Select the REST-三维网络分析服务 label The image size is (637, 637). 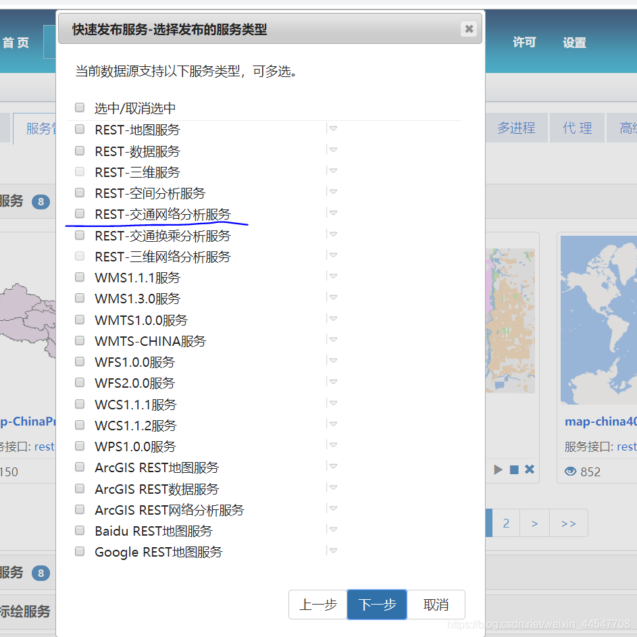[x=163, y=256]
